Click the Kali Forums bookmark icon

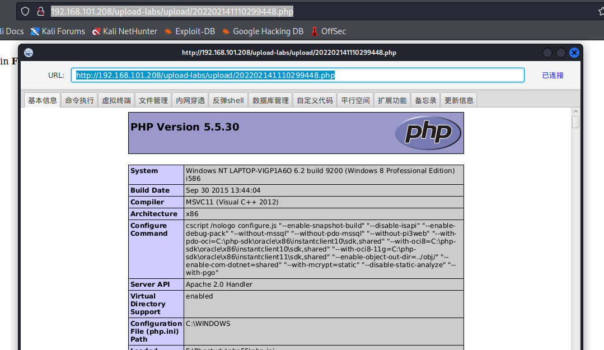pyautogui.click(x=35, y=31)
